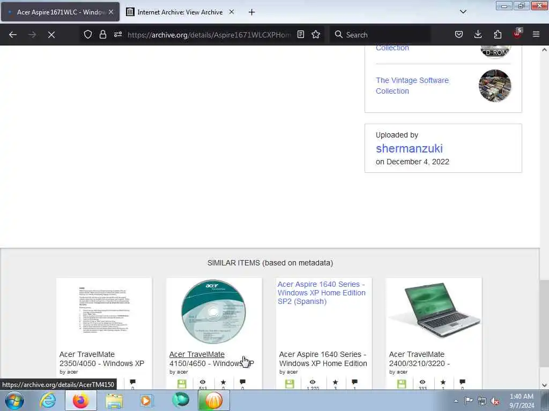549x411 pixels.
Task: Click the address bar URL field
Action: 209,35
